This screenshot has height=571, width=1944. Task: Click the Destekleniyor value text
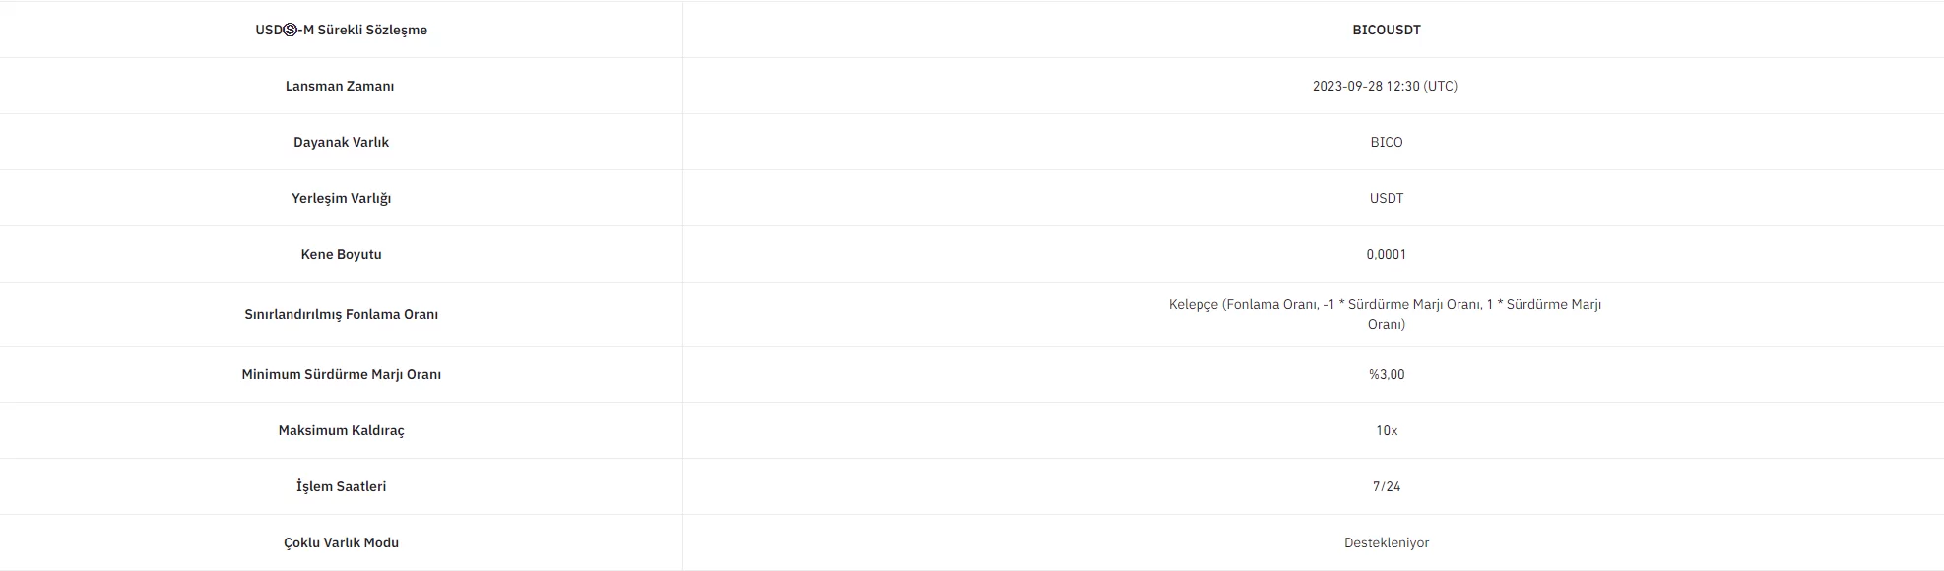(x=1386, y=542)
